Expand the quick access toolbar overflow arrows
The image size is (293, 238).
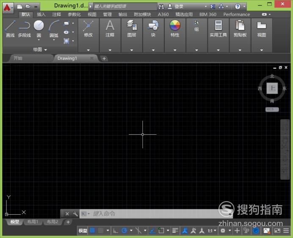[36, 7]
